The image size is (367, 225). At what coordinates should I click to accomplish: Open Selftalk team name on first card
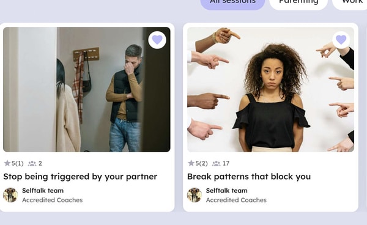coord(43,191)
